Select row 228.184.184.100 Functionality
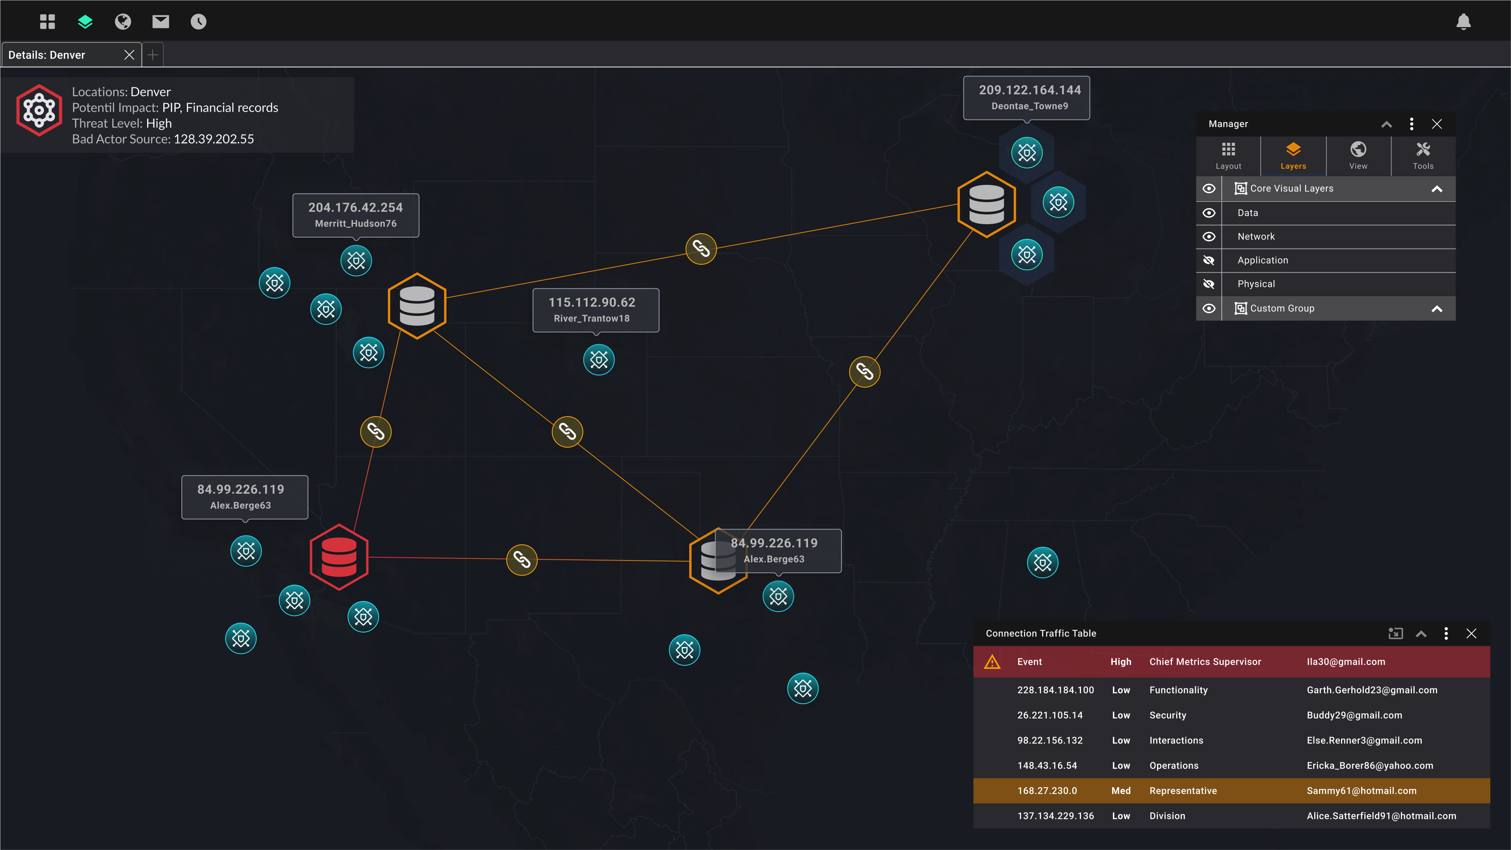Screen dimensions: 1511x850 (1231, 690)
